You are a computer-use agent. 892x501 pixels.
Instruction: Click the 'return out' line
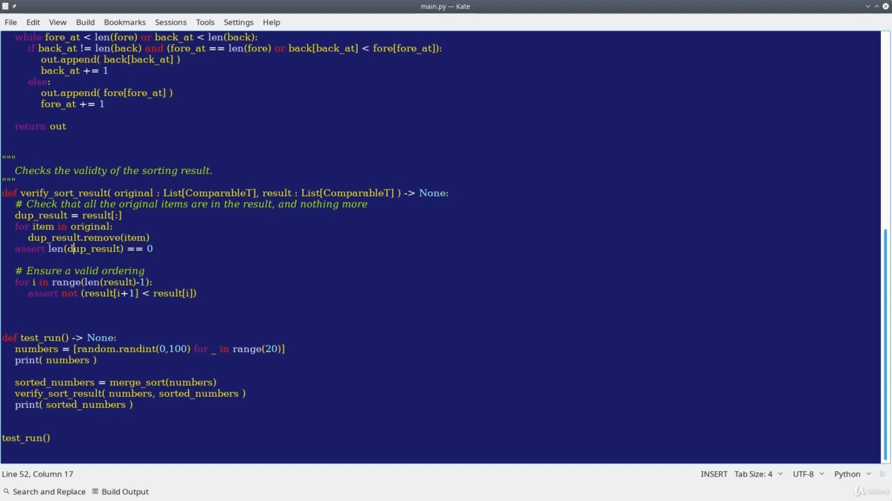coord(40,126)
